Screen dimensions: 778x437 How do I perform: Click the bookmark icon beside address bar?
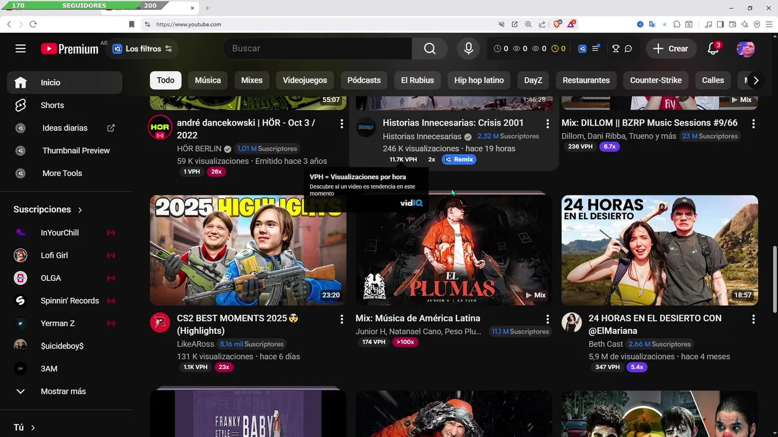pyautogui.click(x=131, y=24)
